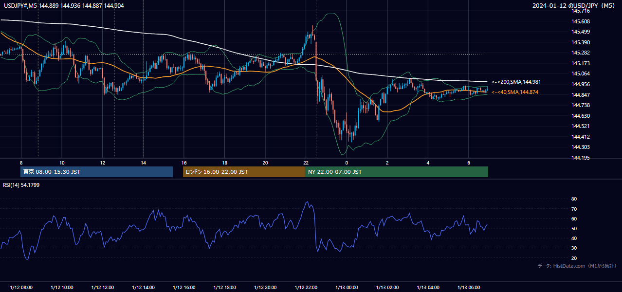Viewport: 622px width, 292px height.
Task: Click the '2024-01-12 のUSD/JPY (M5)' title
Action: (x=574, y=5)
